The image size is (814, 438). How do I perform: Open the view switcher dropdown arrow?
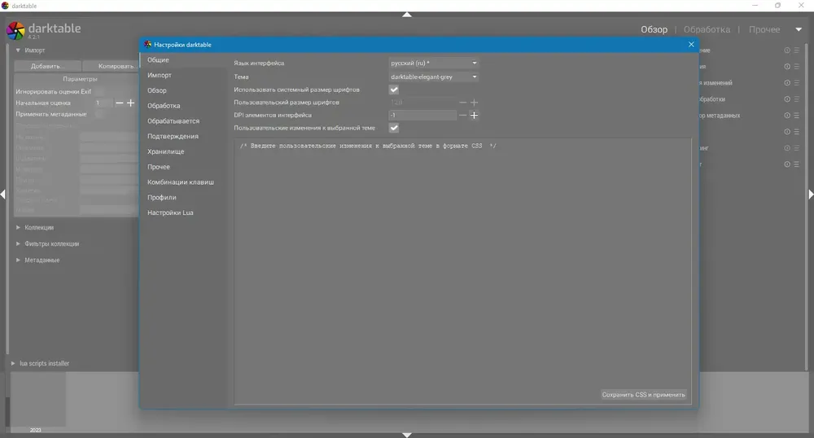click(x=799, y=29)
